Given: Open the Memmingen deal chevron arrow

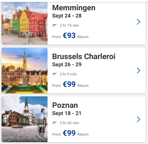Looking at the screenshot, I should coord(138,22).
